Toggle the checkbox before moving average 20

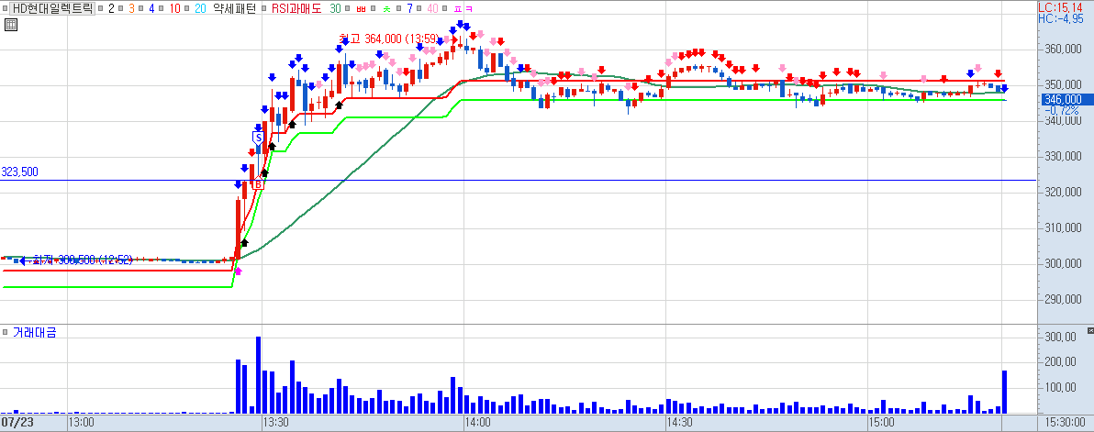186,8
